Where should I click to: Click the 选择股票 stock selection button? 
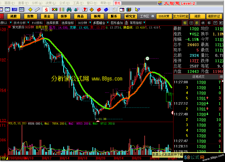(52, 23)
